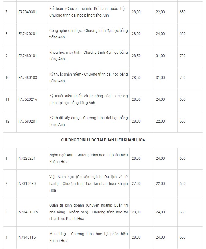Viewport: 206px width, 249px height.
Task: Select the Kỹ thuật xây dựng program text
Action: click(x=88, y=121)
